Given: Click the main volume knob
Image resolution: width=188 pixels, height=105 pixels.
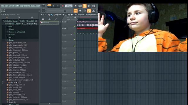Looking at the screenshot, I should pyautogui.click(x=43, y=6).
